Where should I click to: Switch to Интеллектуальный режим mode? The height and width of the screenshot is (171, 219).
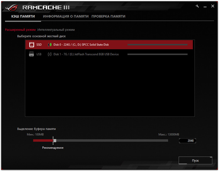click(x=56, y=30)
